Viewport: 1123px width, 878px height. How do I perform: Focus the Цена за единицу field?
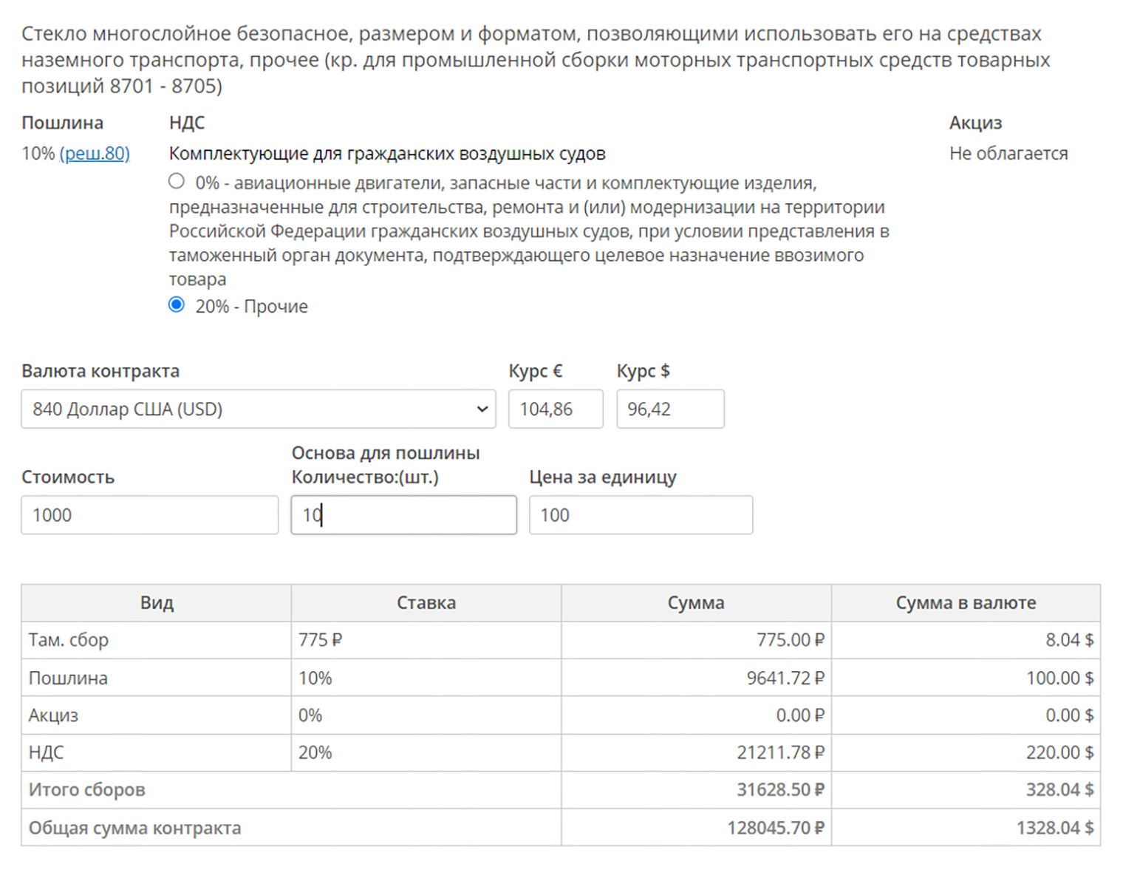(641, 514)
